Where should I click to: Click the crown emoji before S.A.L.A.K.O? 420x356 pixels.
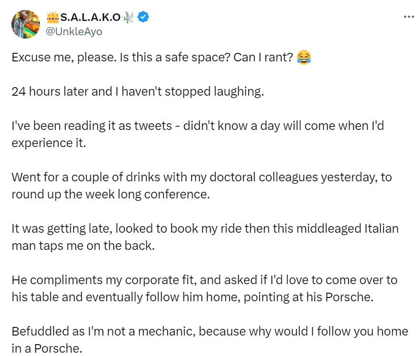click(x=53, y=18)
